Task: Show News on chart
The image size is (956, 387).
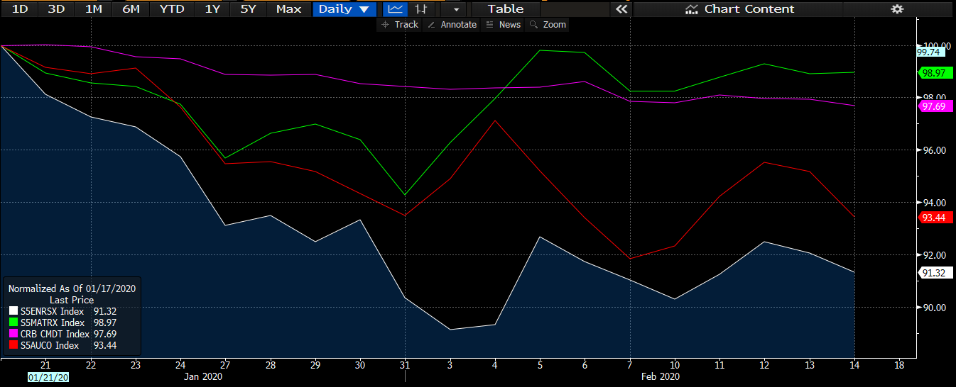Action: 504,24
